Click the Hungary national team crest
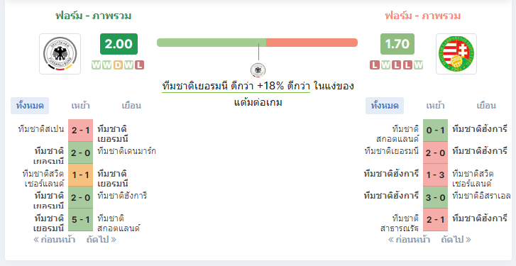516x266 pixels. pyautogui.click(x=456, y=54)
